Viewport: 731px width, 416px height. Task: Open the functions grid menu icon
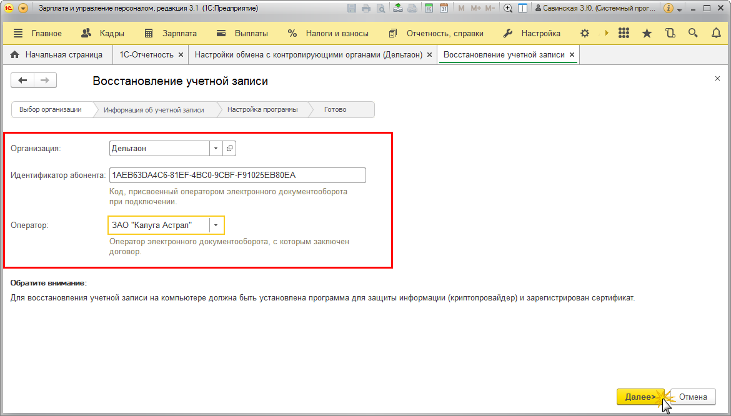click(624, 33)
